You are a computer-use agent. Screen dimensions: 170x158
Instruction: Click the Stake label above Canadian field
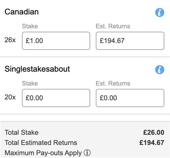click(x=30, y=26)
